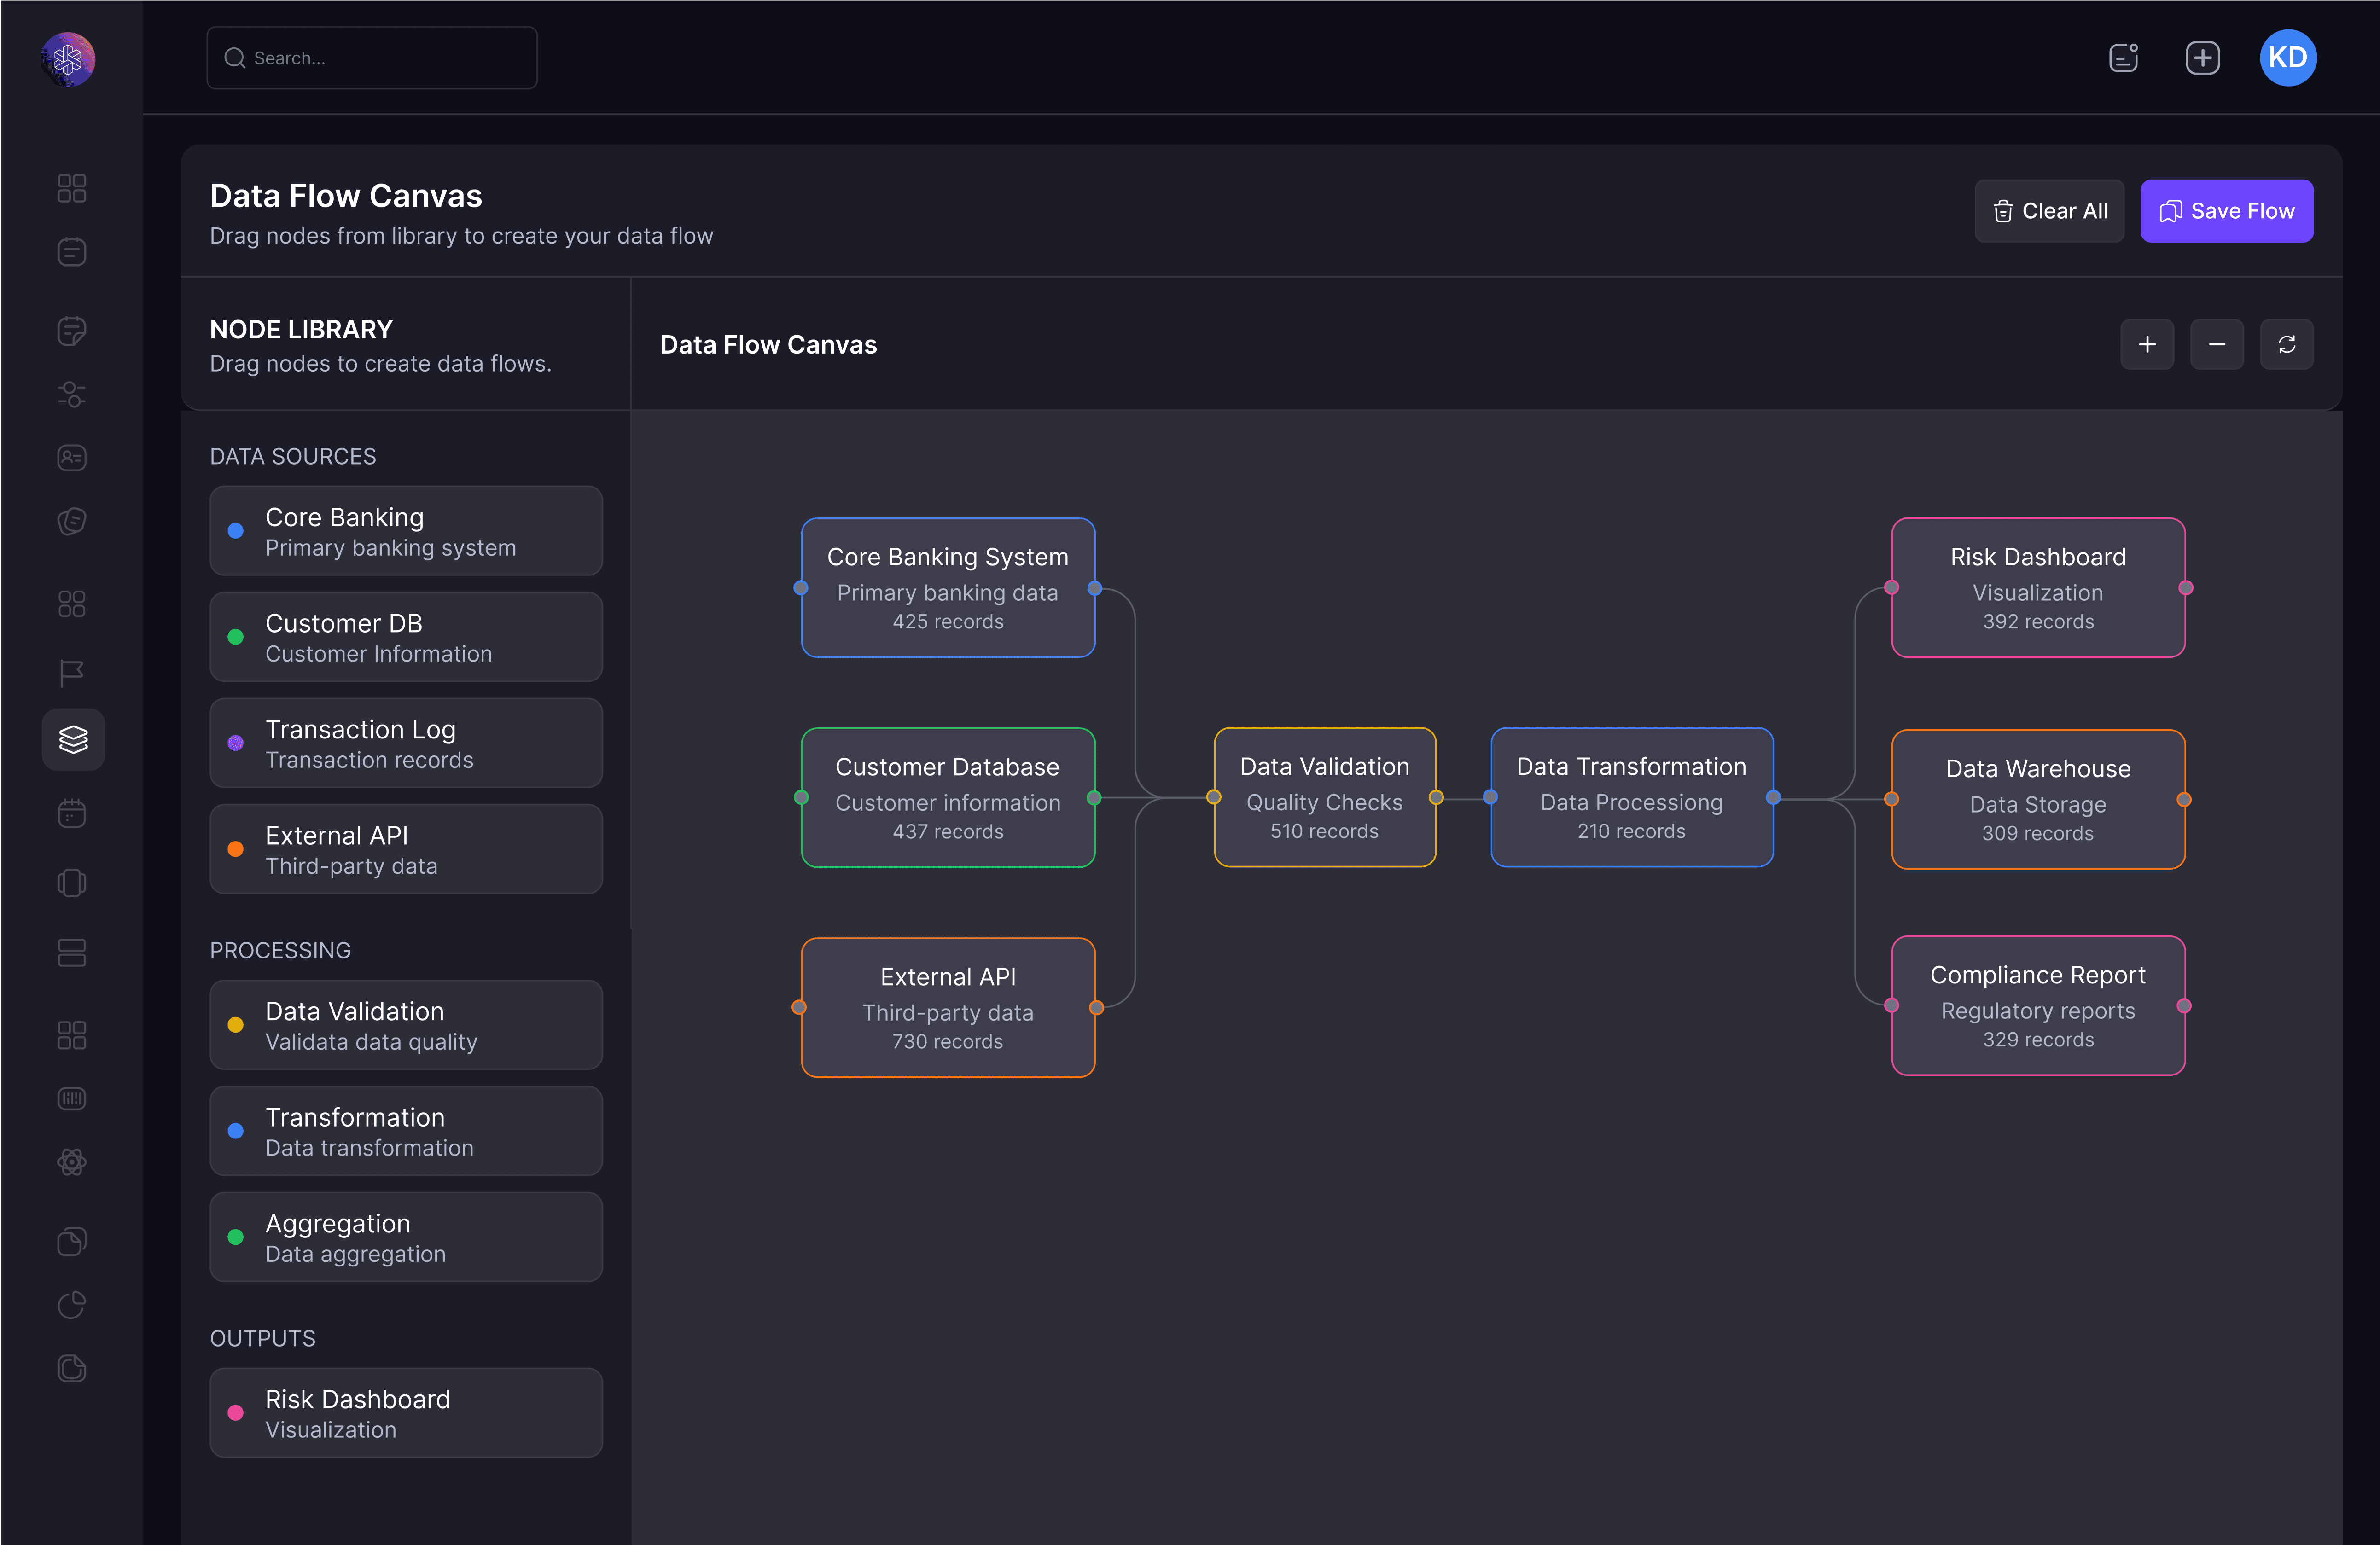Click the notification card icon in header
The height and width of the screenshot is (1545, 2380).
2123,58
